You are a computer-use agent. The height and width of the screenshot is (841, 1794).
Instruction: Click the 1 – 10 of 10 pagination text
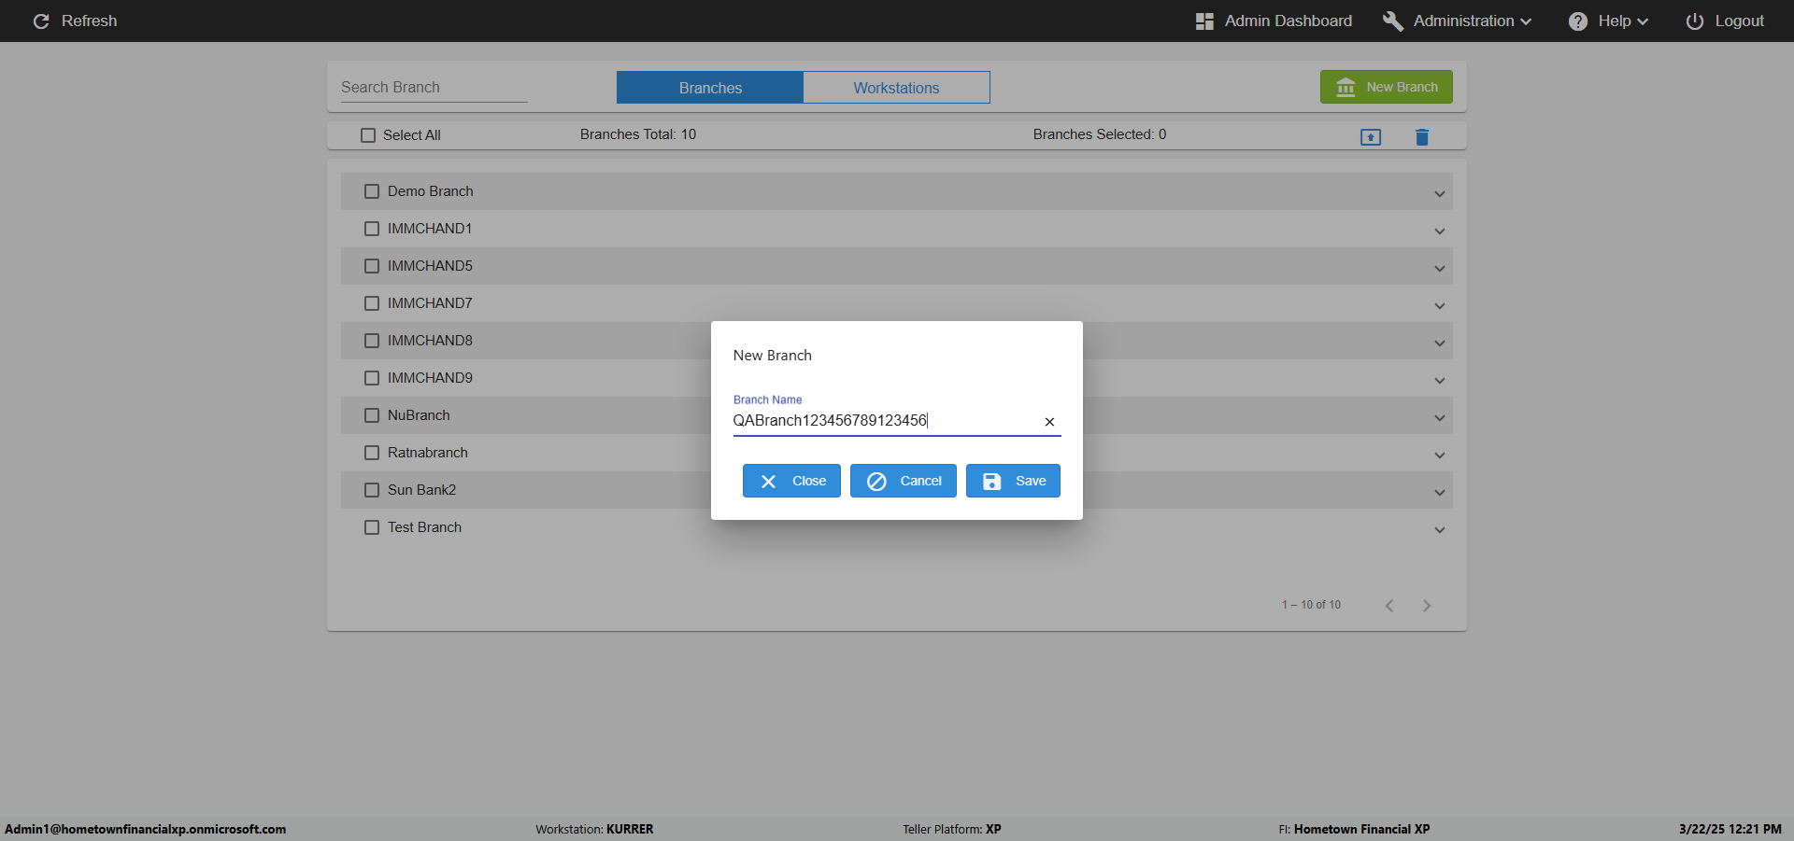(x=1311, y=605)
